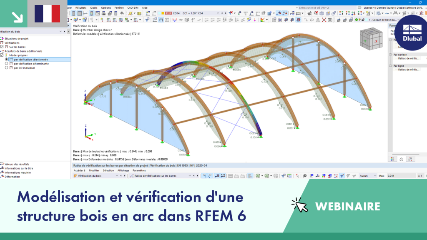Go to next load case arrow

click(x=226, y=13)
